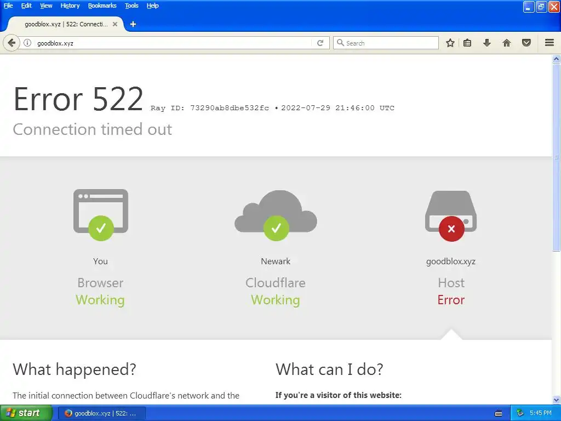Viewport: 561px width, 421px height.
Task: Open the View menu
Action: [46, 5]
